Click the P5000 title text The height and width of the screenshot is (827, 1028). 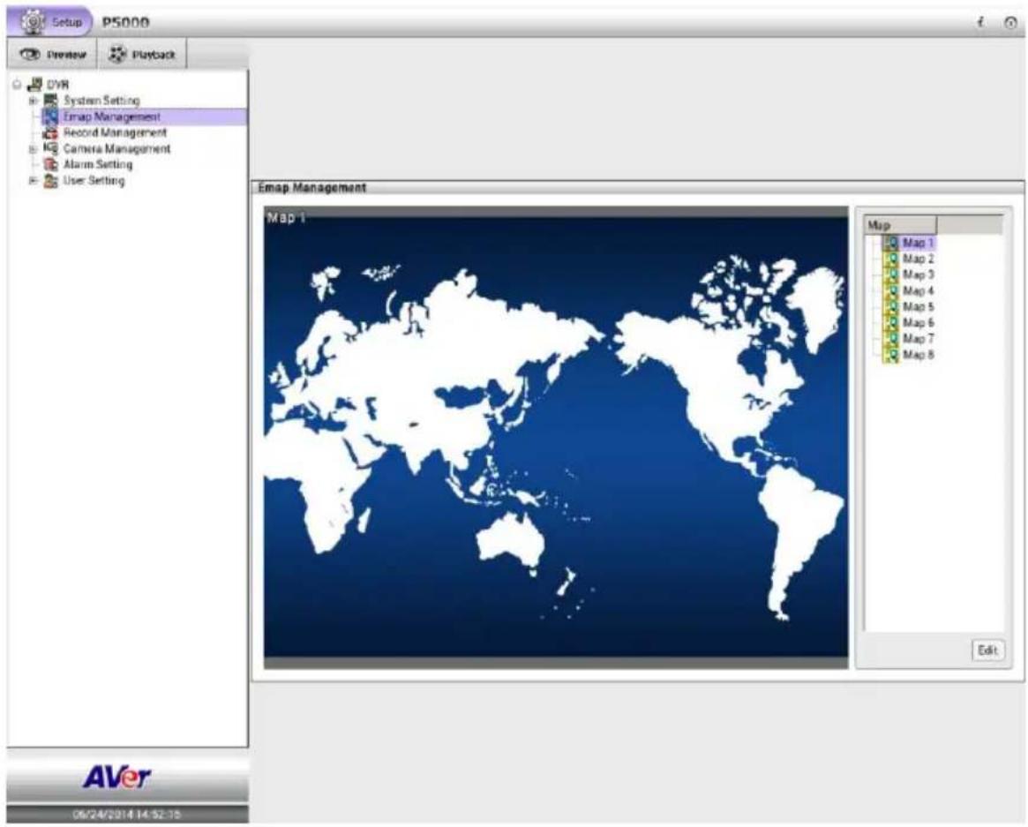click(125, 22)
